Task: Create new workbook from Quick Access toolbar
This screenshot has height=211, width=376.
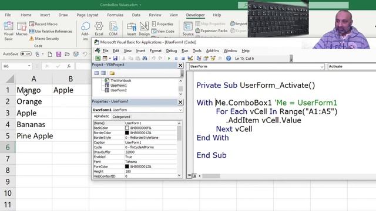Action: [49, 54]
